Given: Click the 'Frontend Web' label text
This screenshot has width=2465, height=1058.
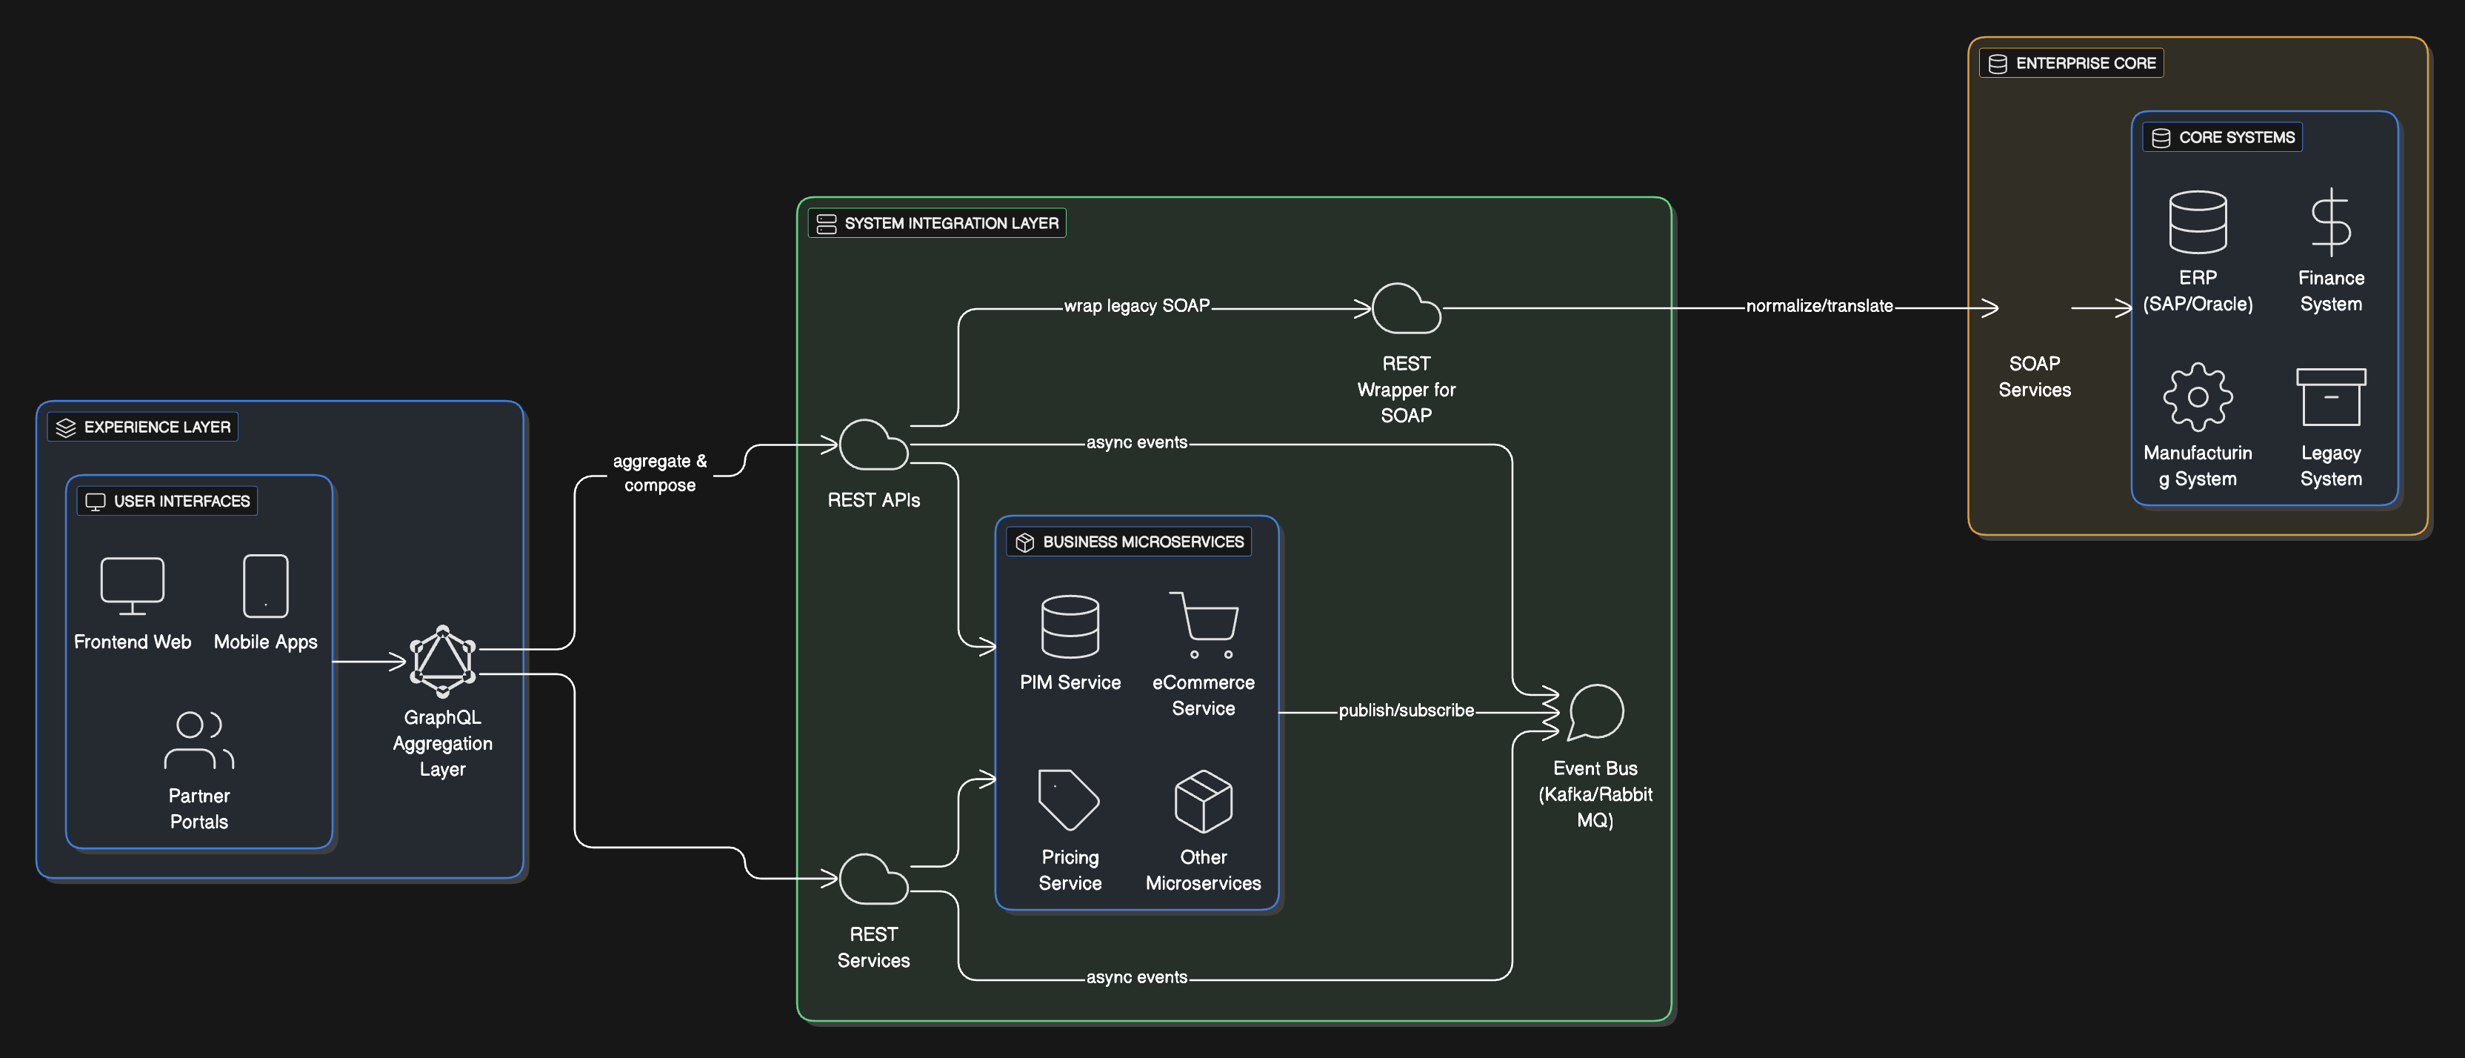Looking at the screenshot, I should click(x=132, y=642).
